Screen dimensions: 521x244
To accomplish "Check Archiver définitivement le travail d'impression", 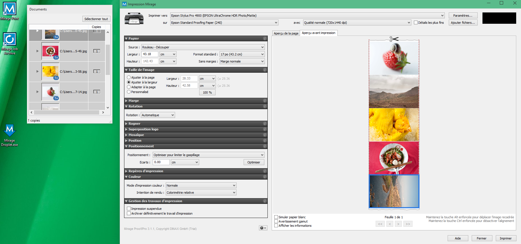I will (x=129, y=213).
